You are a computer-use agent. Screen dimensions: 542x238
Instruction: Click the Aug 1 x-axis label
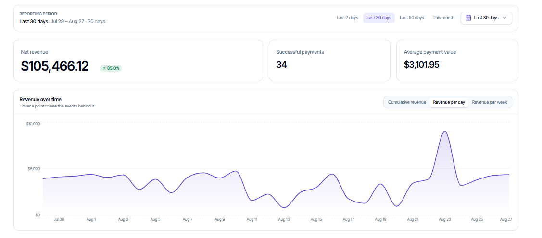91,219
